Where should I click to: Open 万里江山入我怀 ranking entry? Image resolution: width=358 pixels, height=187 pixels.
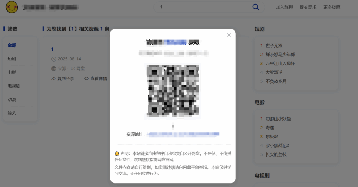coord(280,64)
